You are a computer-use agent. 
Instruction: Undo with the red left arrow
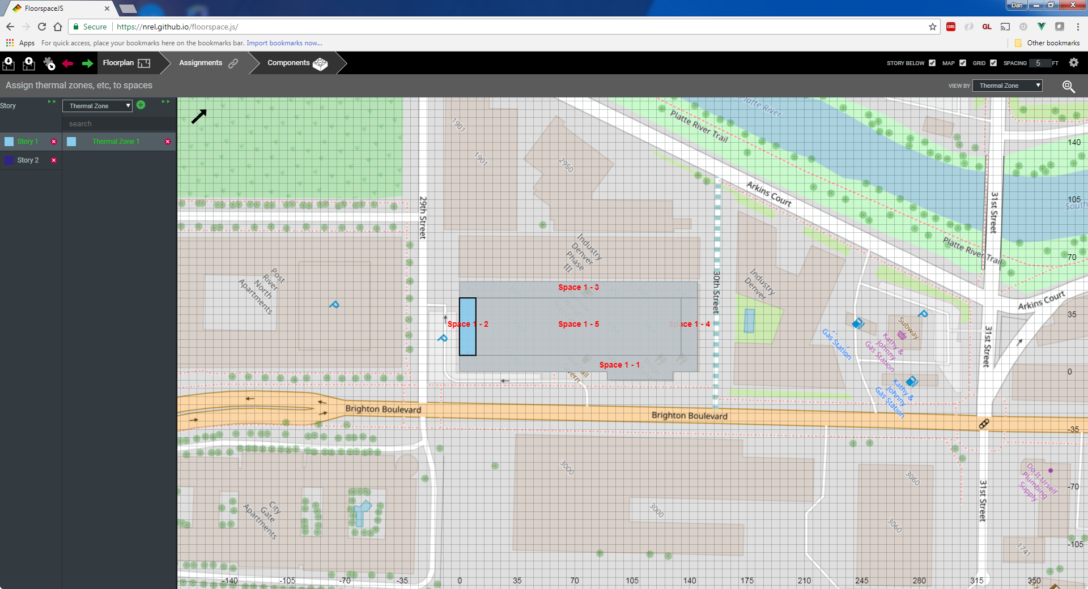(68, 63)
